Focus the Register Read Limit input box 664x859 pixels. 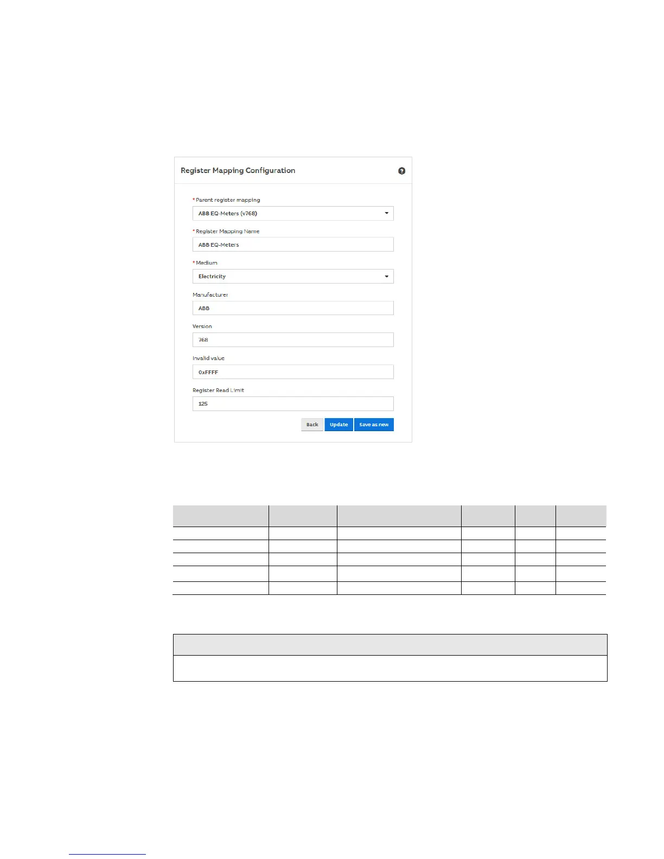coord(293,403)
